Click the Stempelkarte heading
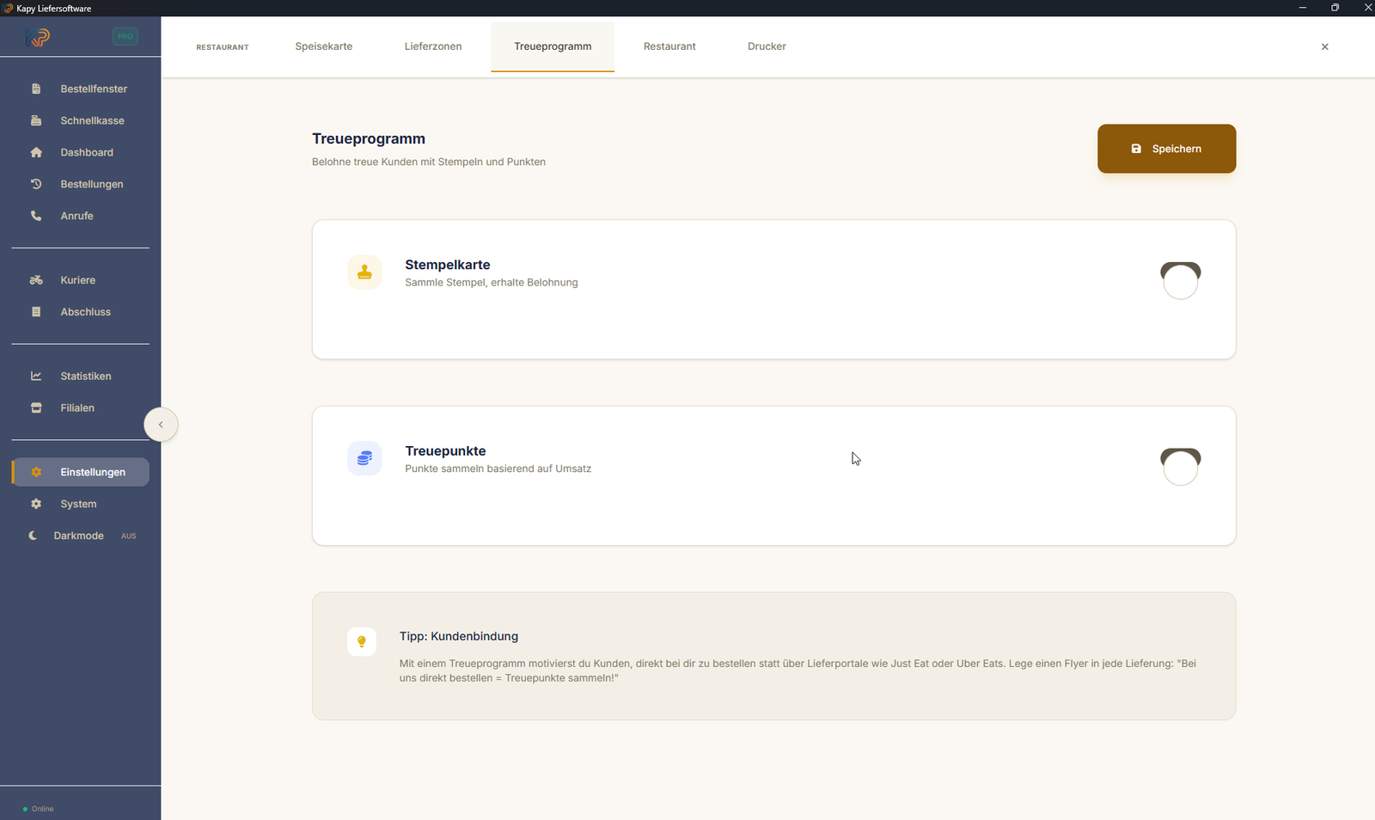1375x820 pixels. pyautogui.click(x=448, y=265)
